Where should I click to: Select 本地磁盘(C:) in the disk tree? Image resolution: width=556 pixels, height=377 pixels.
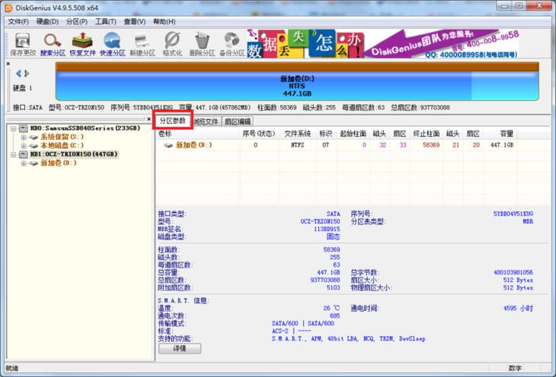click(62, 145)
